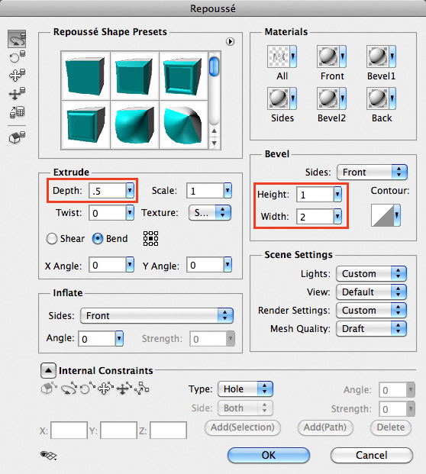426x474 pixels.
Task: Click the return to initial mesh position icon
Action: tap(17, 137)
